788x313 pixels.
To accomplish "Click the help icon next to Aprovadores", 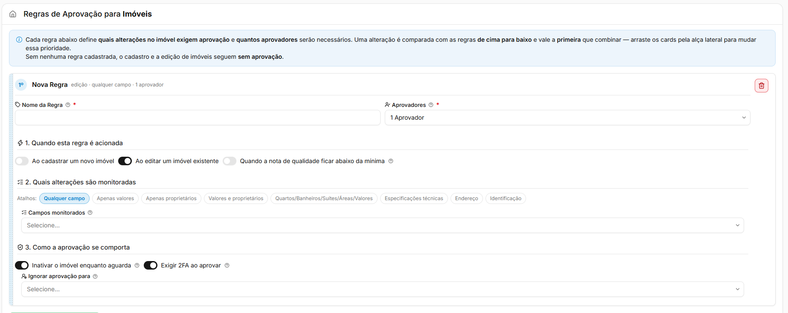I will (431, 105).
